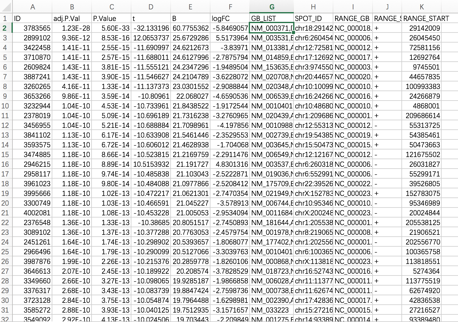
Task: Select cell with B value 19.9285187
Action: tap(190, 281)
